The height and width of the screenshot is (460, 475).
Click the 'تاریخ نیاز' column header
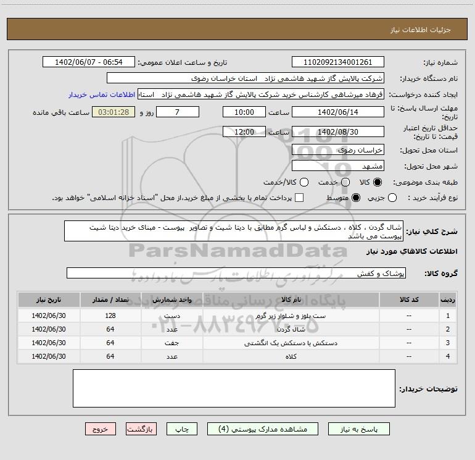point(49,299)
